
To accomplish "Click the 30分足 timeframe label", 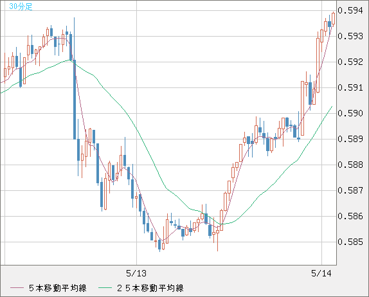I will [21, 6].
